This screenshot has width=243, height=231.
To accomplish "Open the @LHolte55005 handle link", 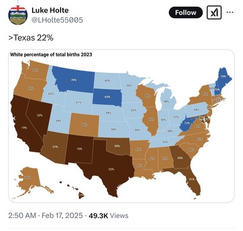I will point(57,20).
